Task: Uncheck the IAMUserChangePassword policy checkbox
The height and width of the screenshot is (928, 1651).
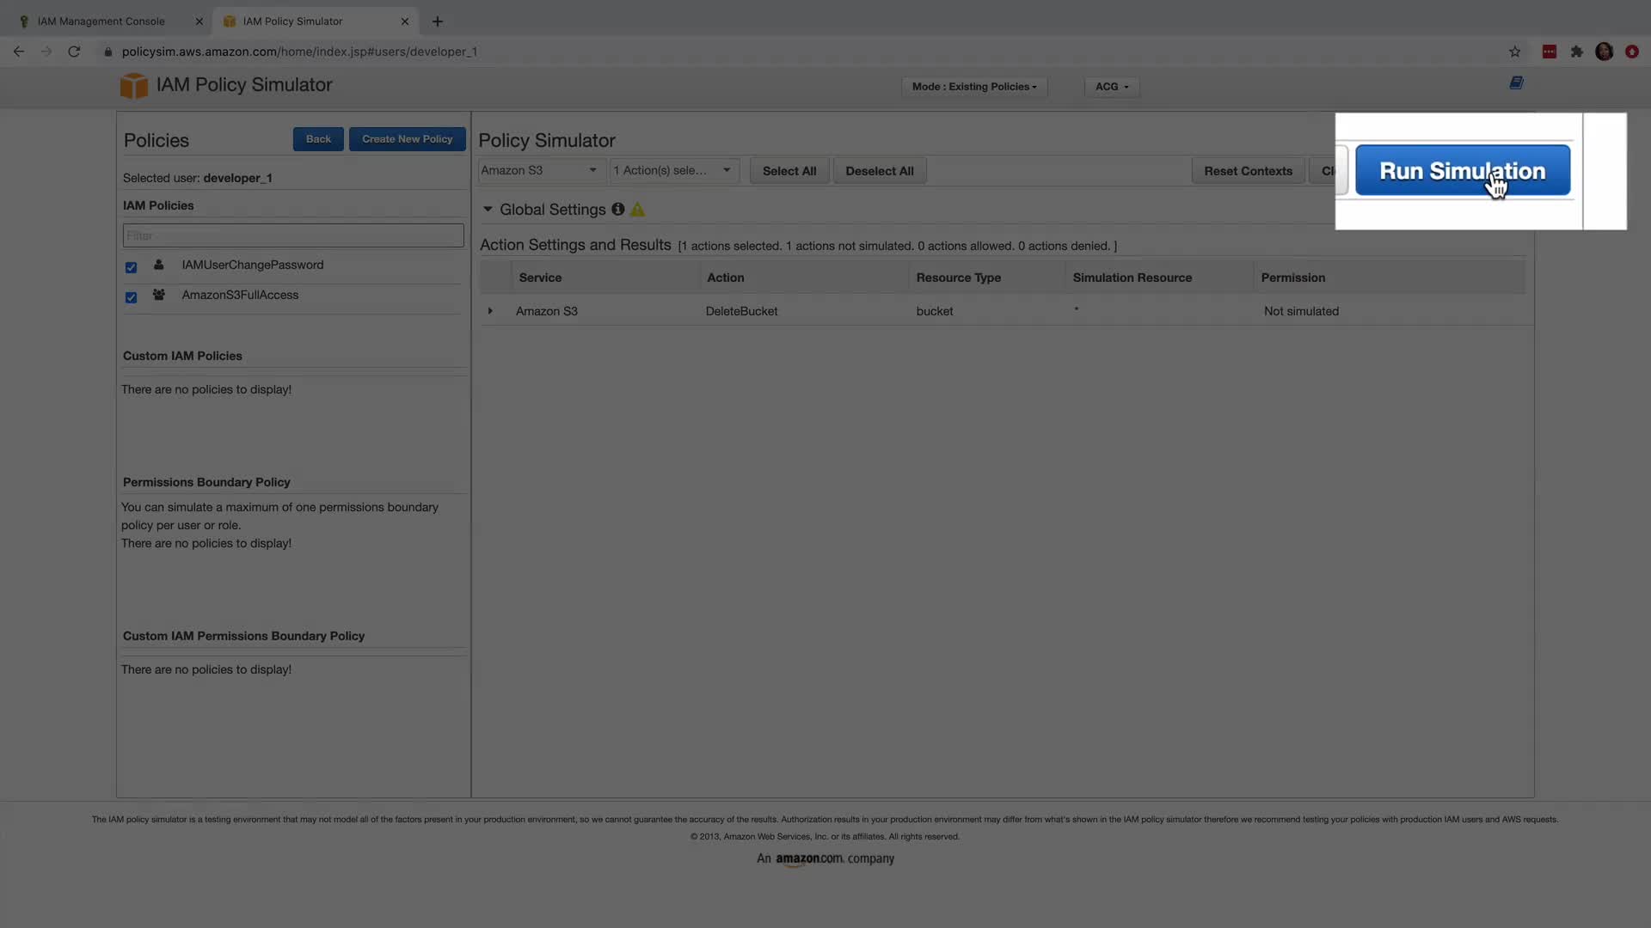Action: (131, 267)
